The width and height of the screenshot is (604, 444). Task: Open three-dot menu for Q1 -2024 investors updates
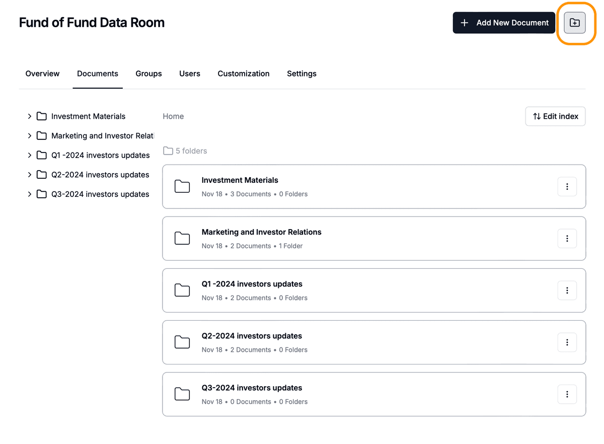pyautogui.click(x=567, y=290)
